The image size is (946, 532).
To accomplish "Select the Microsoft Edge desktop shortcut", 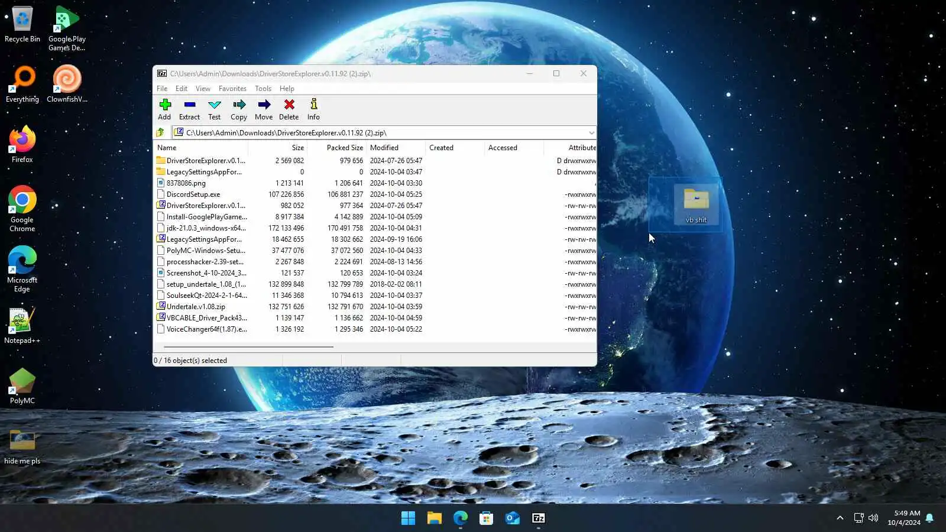I will point(22,269).
